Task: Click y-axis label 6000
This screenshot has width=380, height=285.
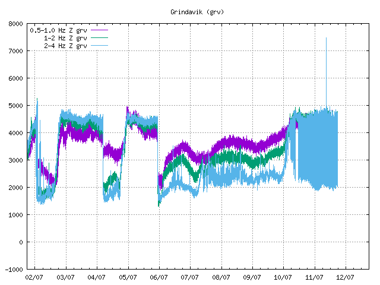Action: (x=15, y=78)
